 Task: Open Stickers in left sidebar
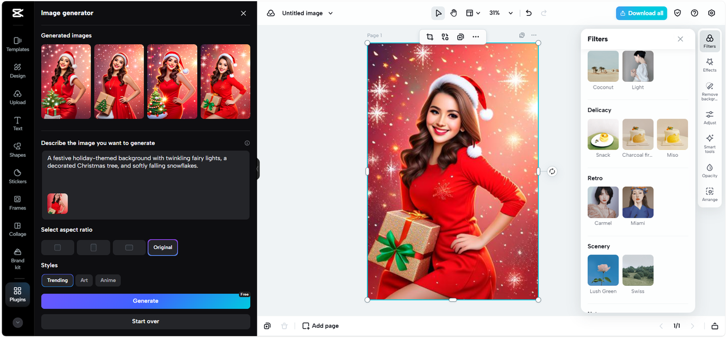click(x=18, y=176)
